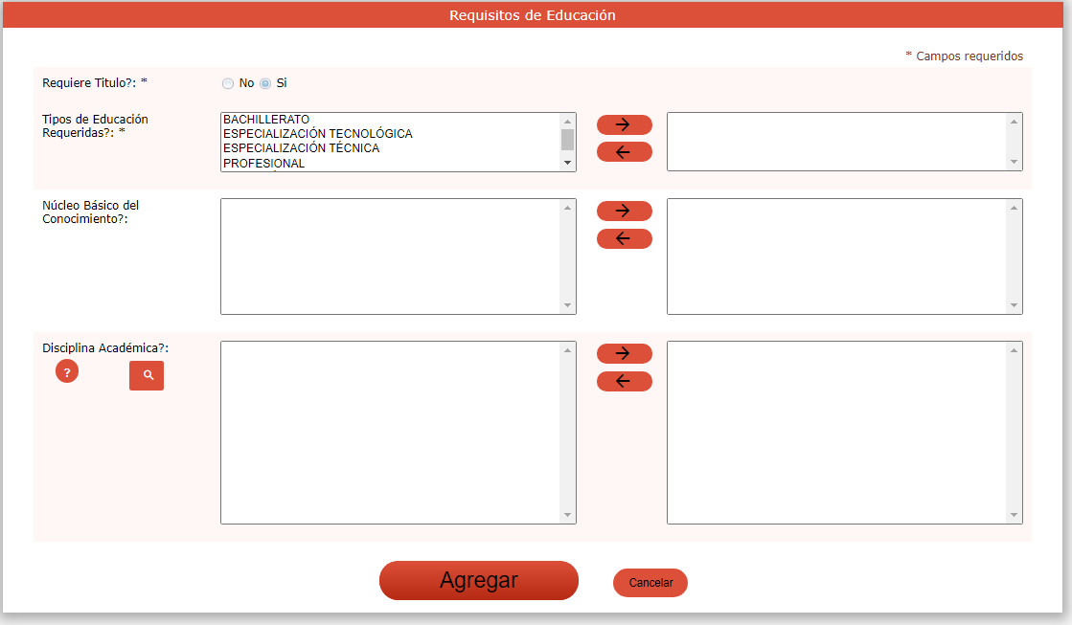
Task: Choose ESPECIALIZACIÓN TÉCNICA from the list
Action: point(301,148)
